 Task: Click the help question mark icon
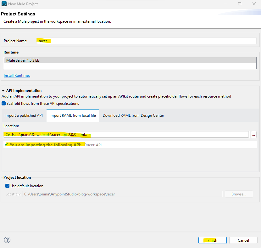(x=7, y=240)
